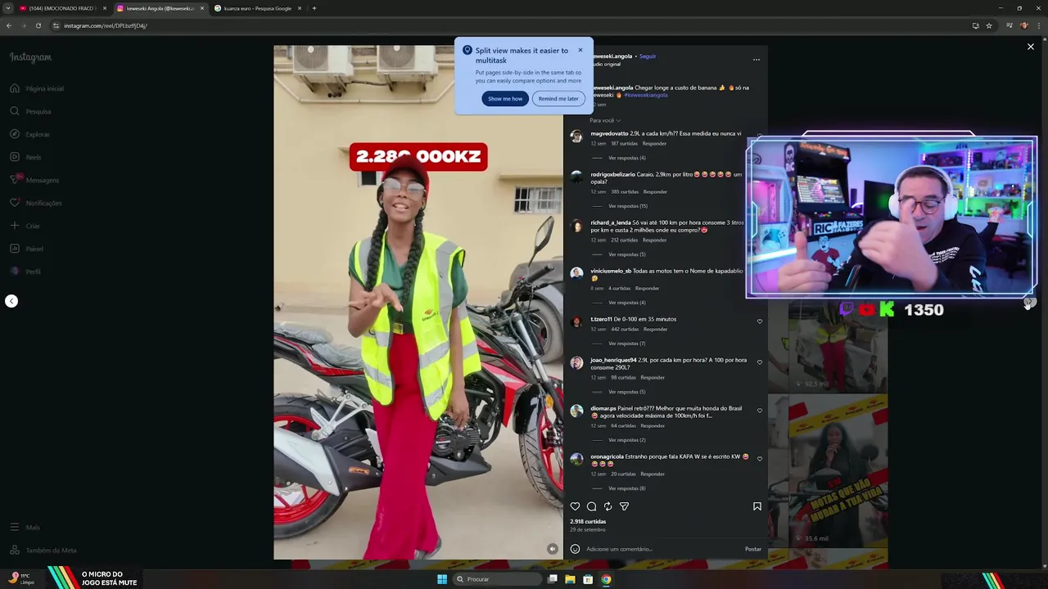Repost the reel using the repost icon
This screenshot has height=589, width=1048.
(608, 506)
